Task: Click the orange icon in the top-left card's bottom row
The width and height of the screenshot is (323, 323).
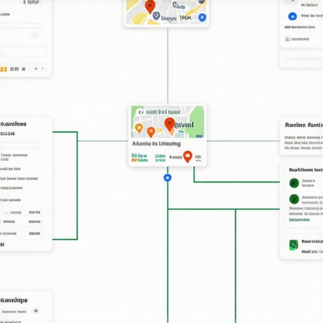Action: (4, 69)
